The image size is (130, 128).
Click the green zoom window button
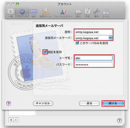coord(18,4)
